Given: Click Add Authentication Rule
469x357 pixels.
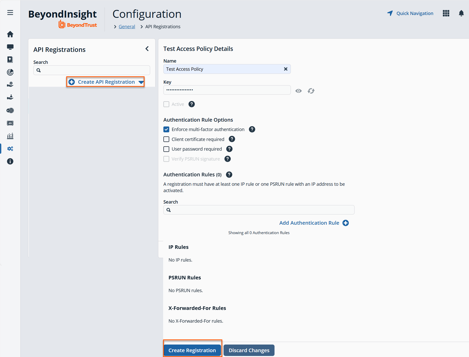Looking at the screenshot, I should (309, 223).
